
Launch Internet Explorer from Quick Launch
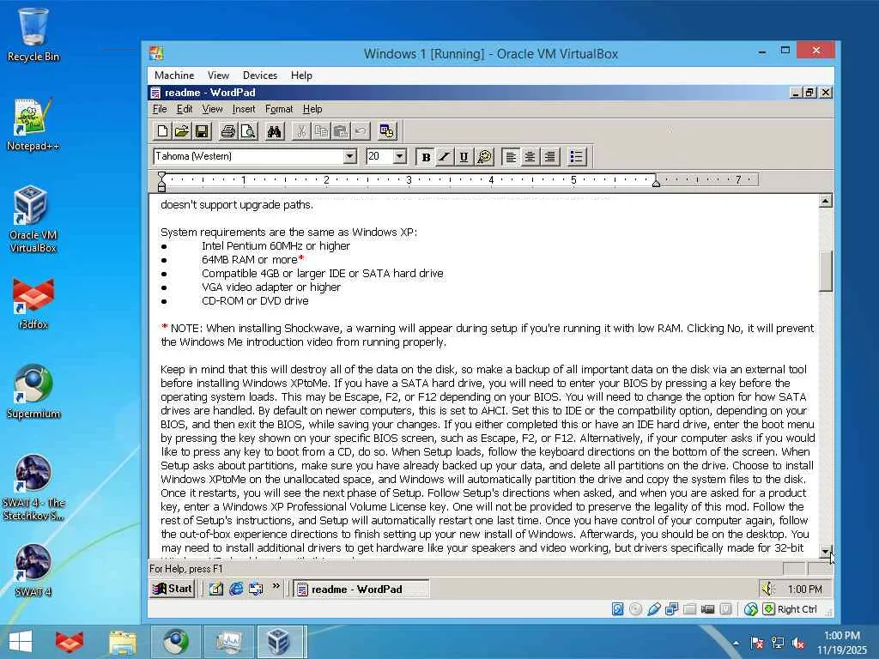pyautogui.click(x=236, y=589)
